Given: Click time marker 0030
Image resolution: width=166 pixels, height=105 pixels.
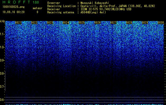Looking at the screenshot, I should click(161, 23).
